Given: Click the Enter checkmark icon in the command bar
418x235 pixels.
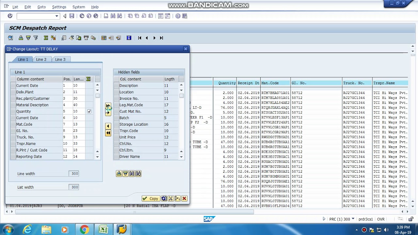Looking at the screenshot, I should coord(10,16).
